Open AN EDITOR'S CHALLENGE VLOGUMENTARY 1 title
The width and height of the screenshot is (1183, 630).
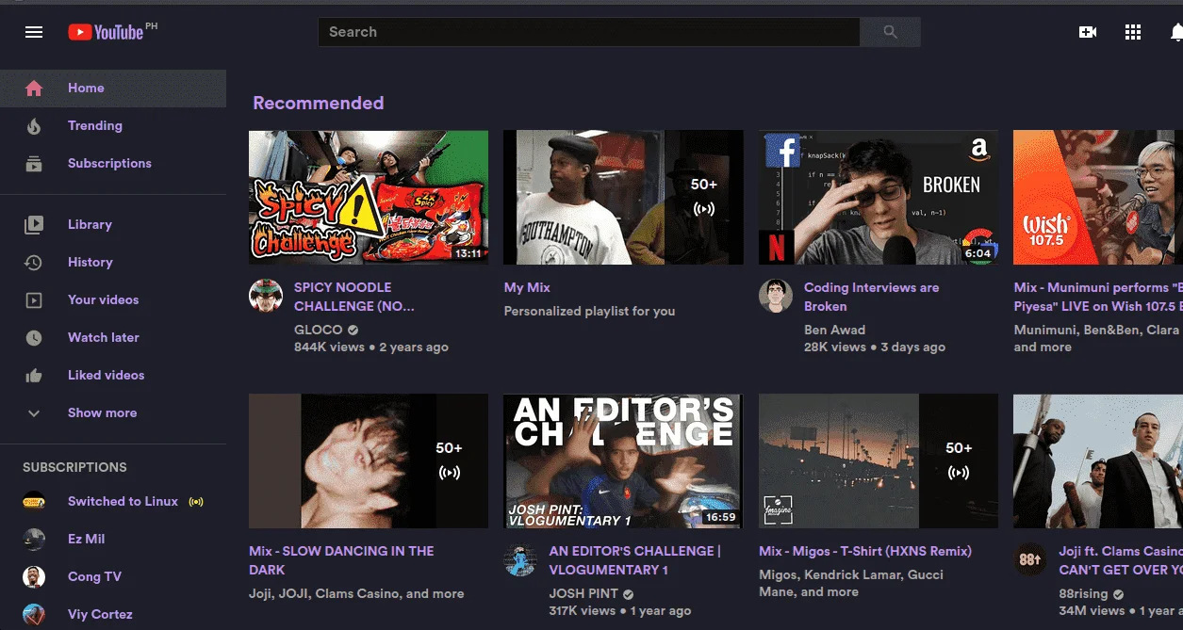[x=635, y=560]
